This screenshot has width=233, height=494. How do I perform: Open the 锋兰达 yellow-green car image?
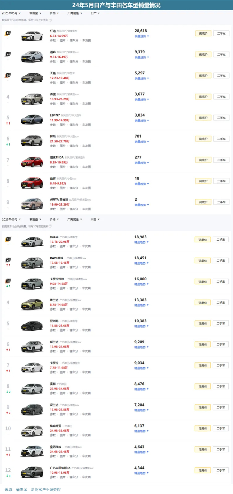32,304
